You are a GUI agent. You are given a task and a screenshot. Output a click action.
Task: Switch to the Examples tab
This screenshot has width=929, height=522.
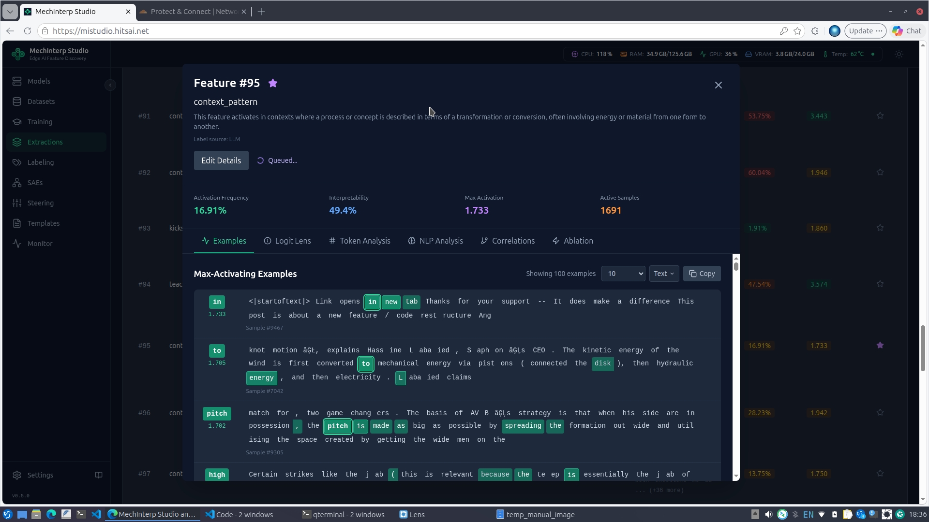[224, 241]
